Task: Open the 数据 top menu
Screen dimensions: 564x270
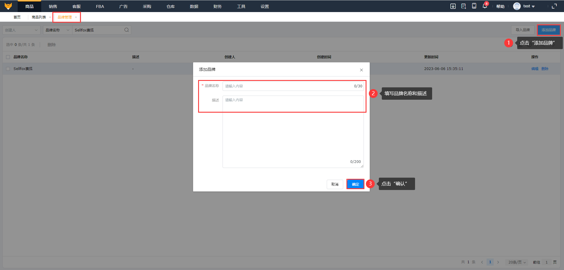Action: tap(194, 6)
